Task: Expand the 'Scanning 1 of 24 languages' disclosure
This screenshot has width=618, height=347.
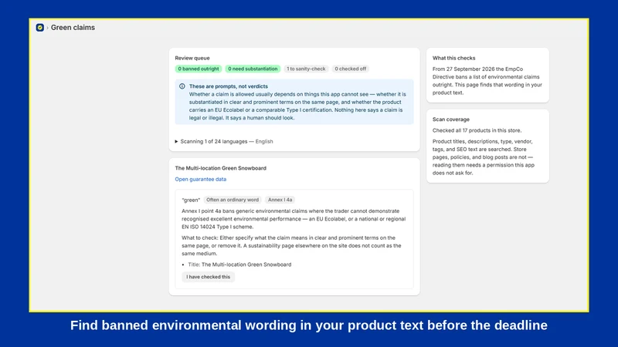Action: point(224,141)
